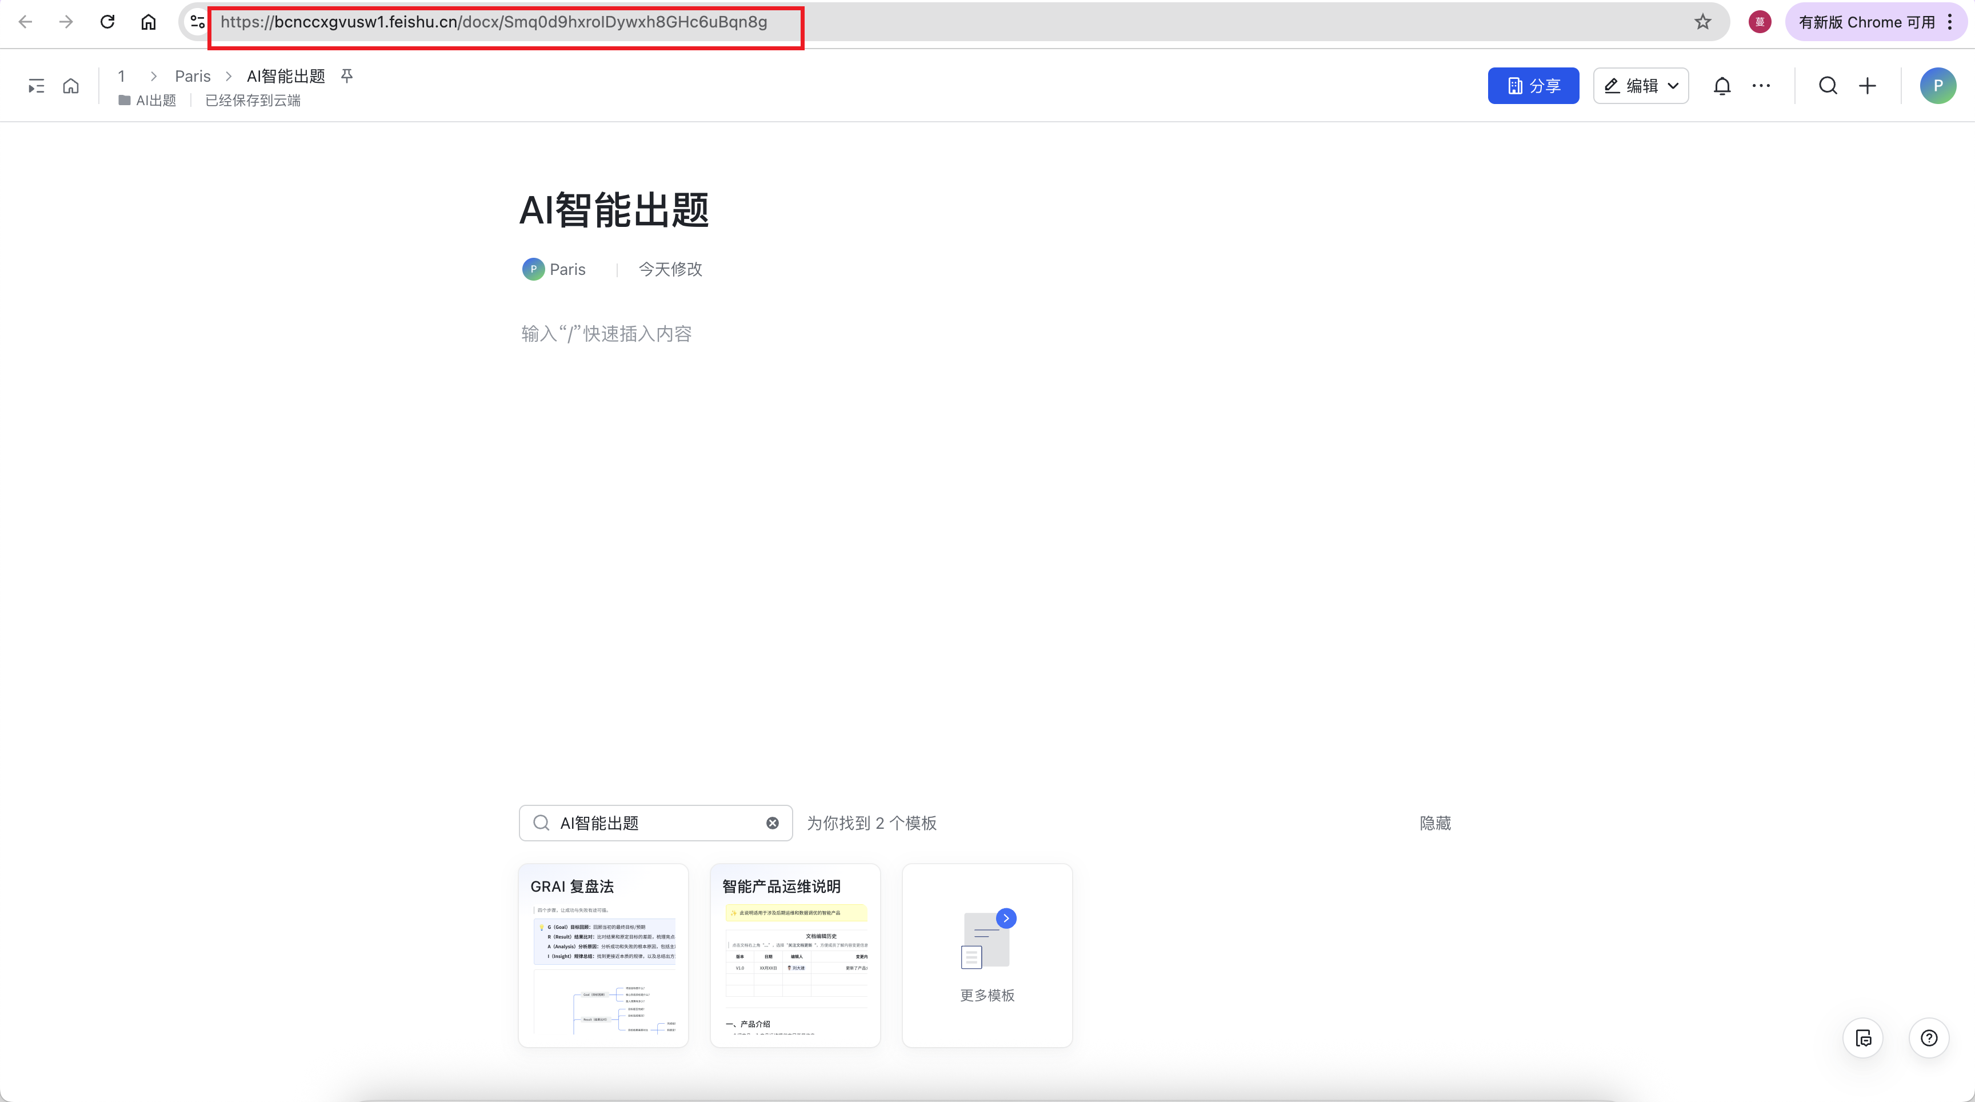The image size is (1975, 1102).
Task: Go to Feishu home icon
Action: 70,86
